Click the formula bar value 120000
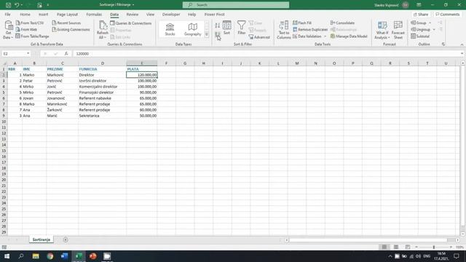This screenshot has width=466, height=262. pyautogui.click(x=82, y=54)
